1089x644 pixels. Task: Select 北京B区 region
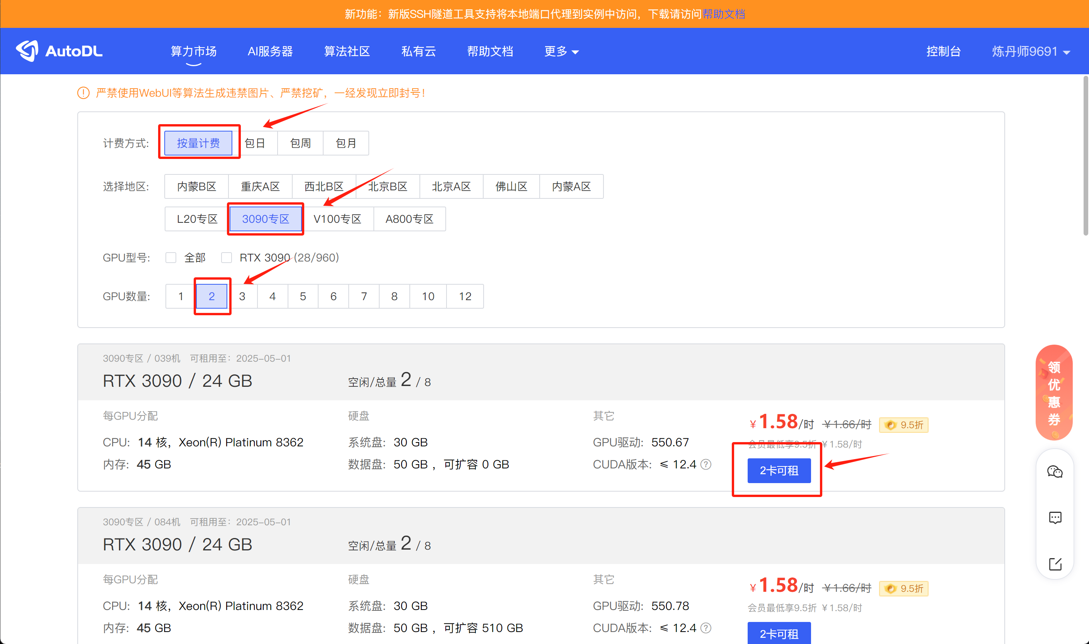pyautogui.click(x=388, y=186)
